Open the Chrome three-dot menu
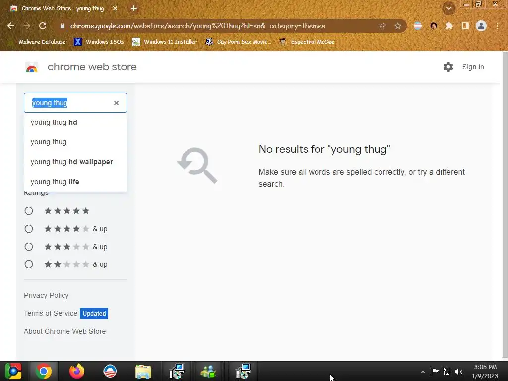This screenshot has width=508, height=381. click(497, 26)
